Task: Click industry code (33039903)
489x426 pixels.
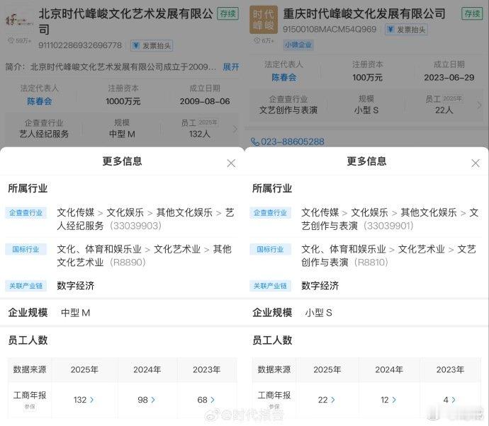Action: coord(135,226)
